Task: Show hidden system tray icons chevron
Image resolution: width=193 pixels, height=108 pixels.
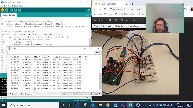Action: coord(146,105)
